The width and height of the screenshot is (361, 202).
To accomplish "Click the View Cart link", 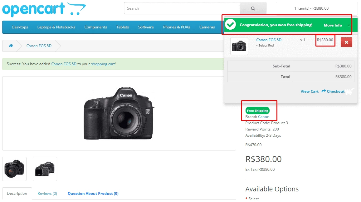I will [310, 91].
